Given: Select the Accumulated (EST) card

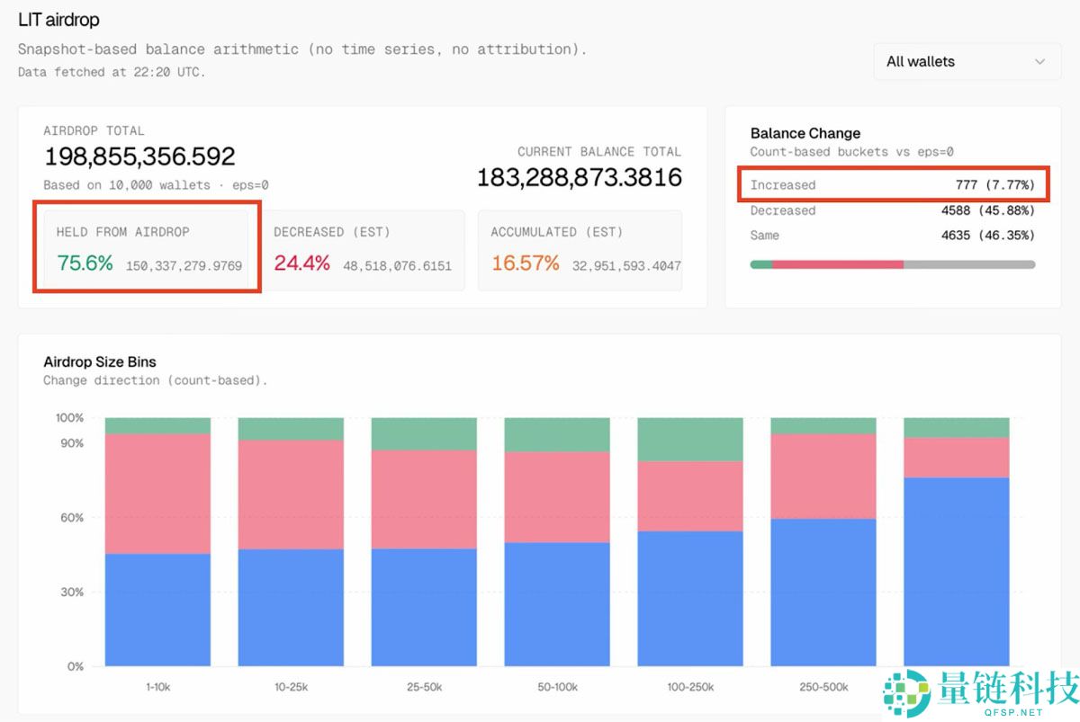Looking at the screenshot, I should coord(580,250).
